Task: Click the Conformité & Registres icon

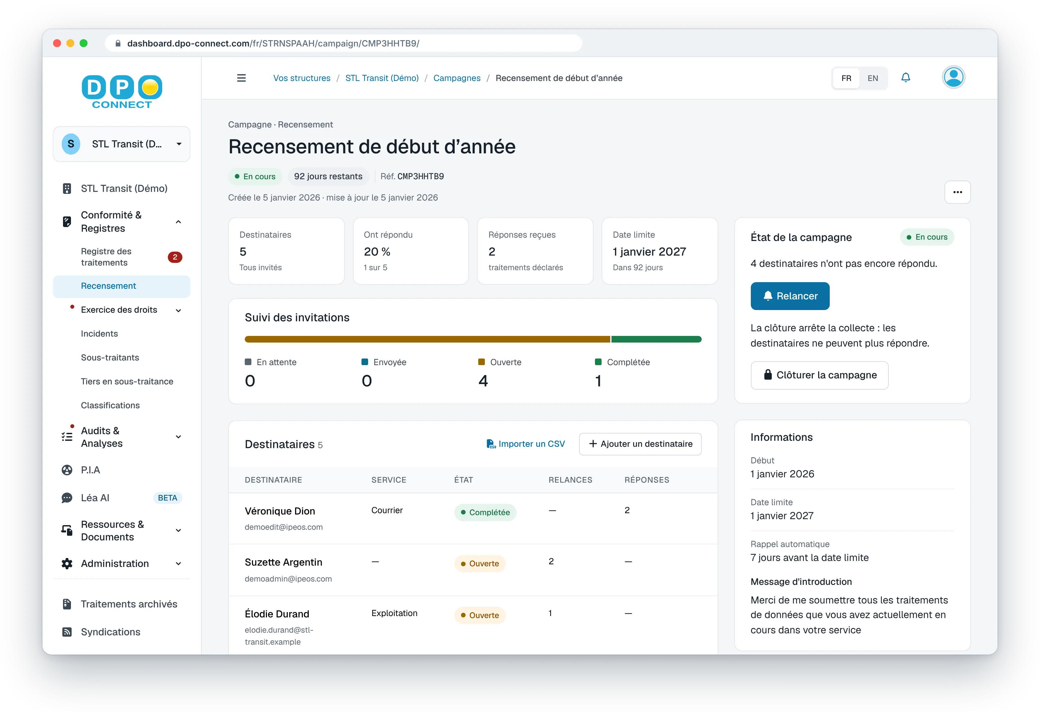Action: pyautogui.click(x=67, y=222)
